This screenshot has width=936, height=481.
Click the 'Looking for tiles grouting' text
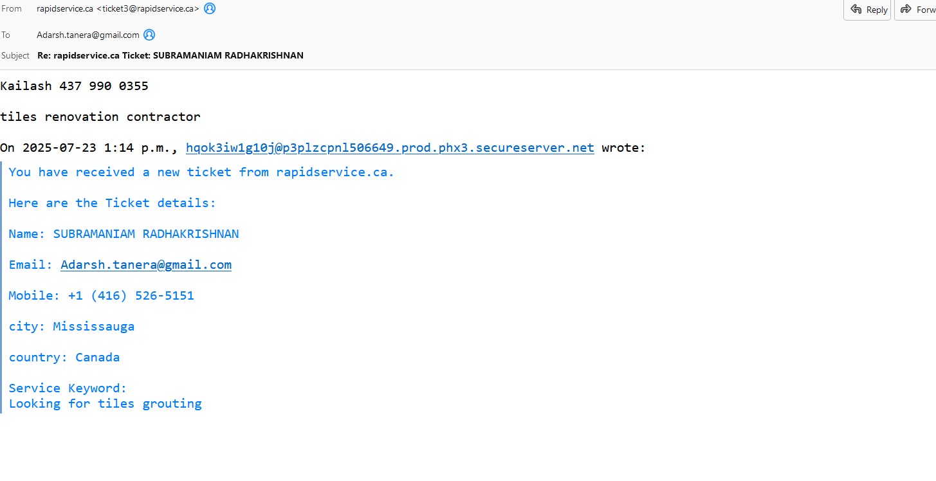coord(105,404)
